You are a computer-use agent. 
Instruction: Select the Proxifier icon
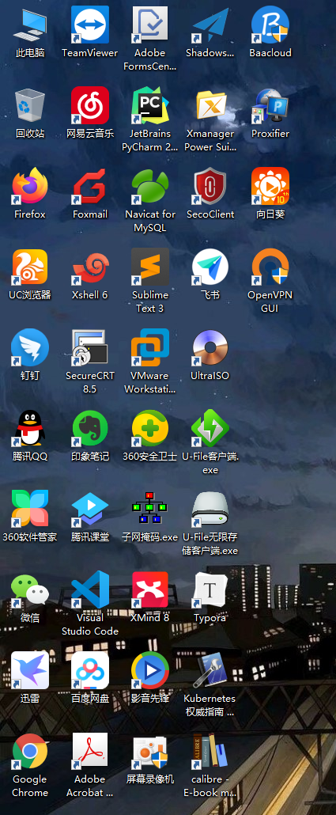click(270, 105)
